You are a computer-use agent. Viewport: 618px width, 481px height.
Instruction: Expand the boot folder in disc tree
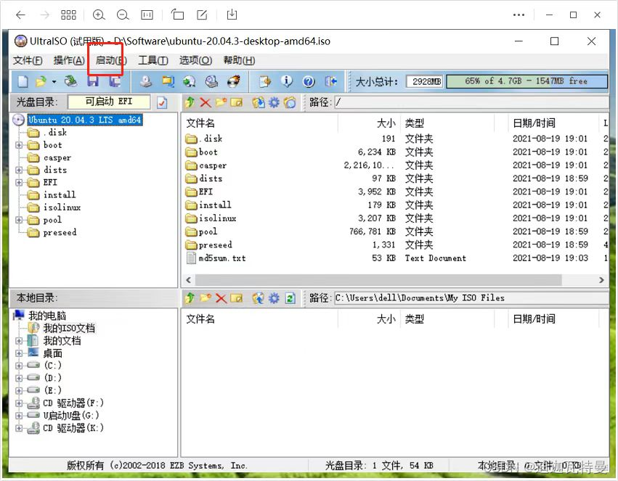coord(19,145)
